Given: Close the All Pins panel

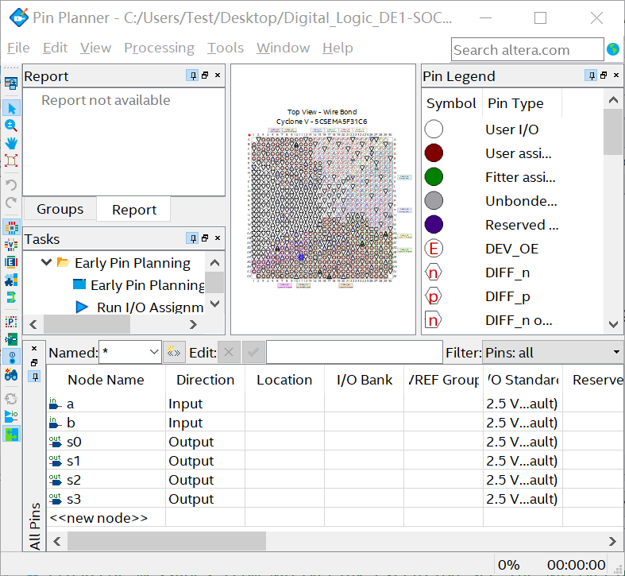Looking at the screenshot, I should (34, 349).
